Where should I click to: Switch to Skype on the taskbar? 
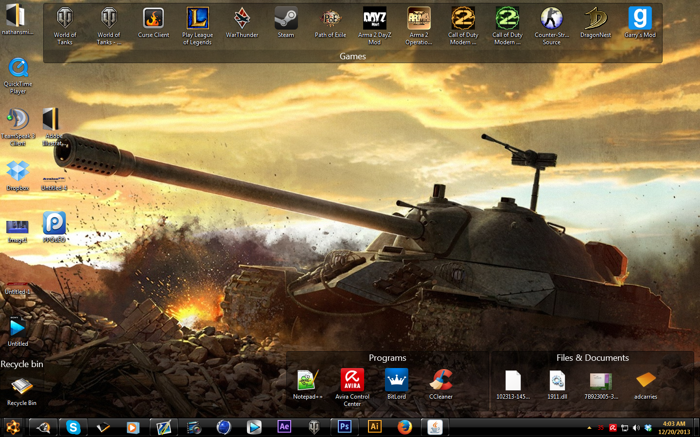click(x=73, y=427)
